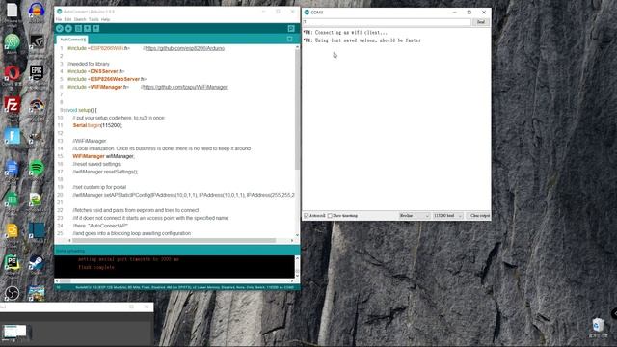The width and height of the screenshot is (617, 347).
Task: Open the Sketch menu
Action: (x=80, y=19)
